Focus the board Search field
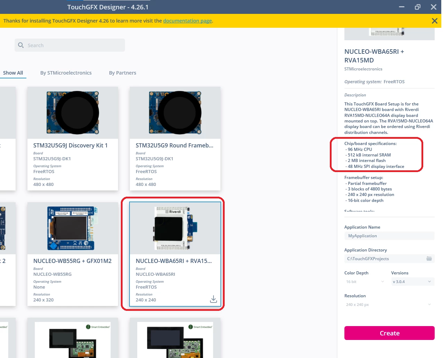The image size is (443, 358). point(70,45)
